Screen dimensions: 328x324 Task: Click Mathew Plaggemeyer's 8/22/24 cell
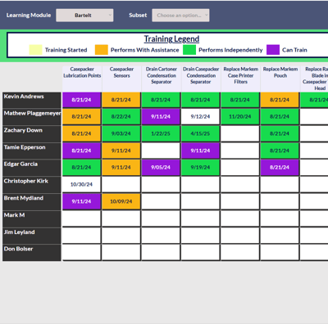(121, 117)
